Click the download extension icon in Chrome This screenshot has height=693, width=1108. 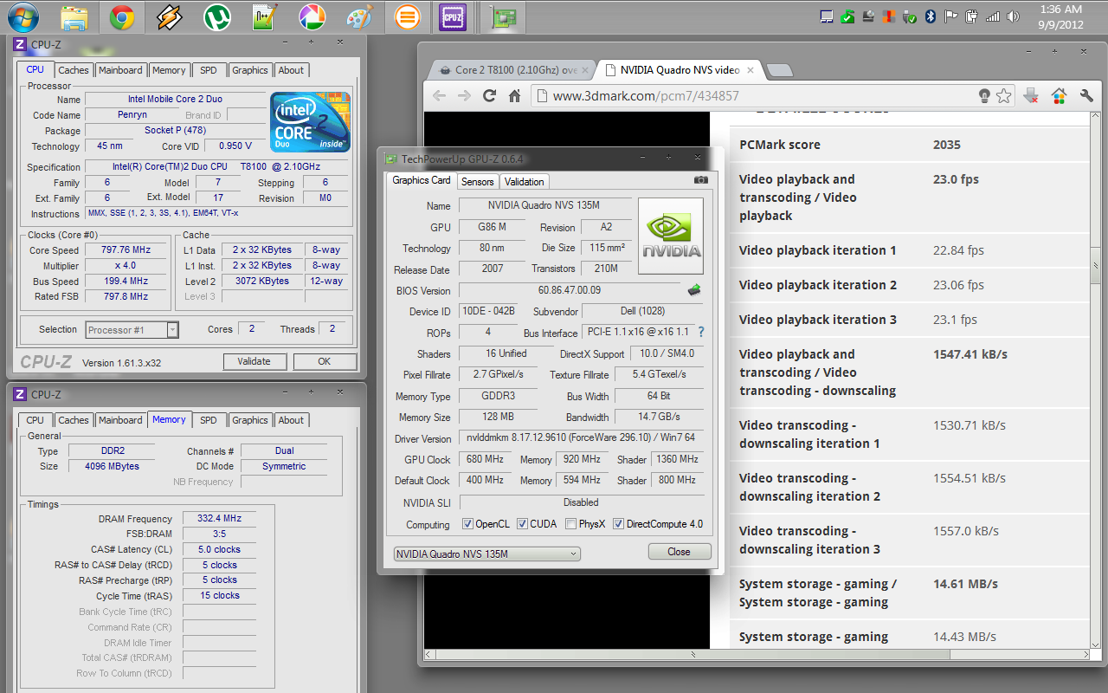(1030, 96)
